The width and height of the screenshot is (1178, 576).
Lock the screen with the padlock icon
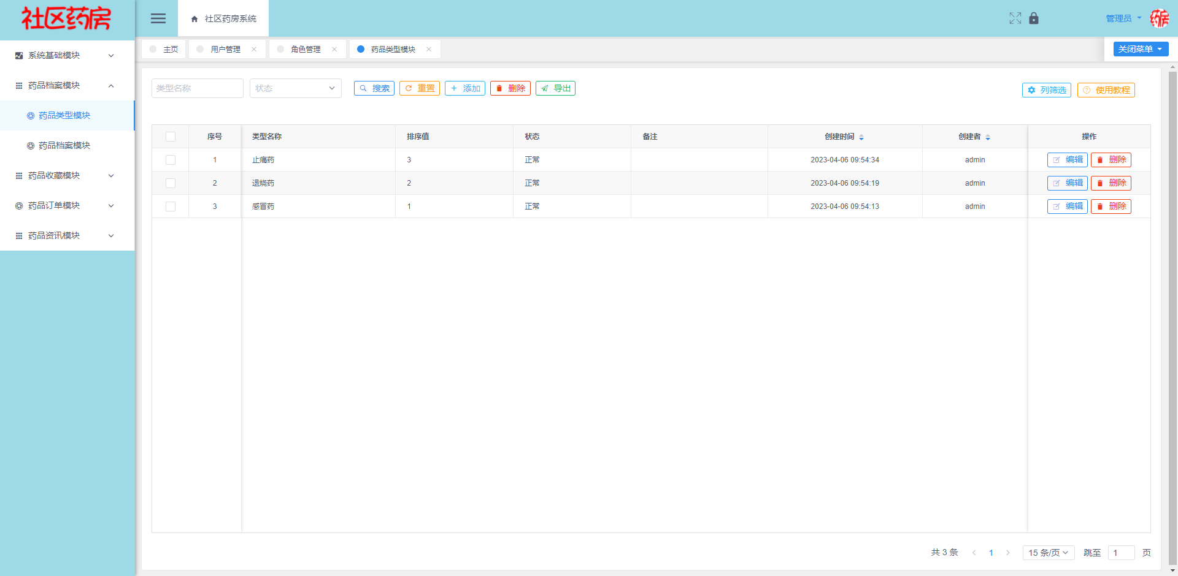(x=1034, y=18)
